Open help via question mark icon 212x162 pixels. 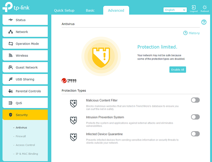click(x=204, y=22)
